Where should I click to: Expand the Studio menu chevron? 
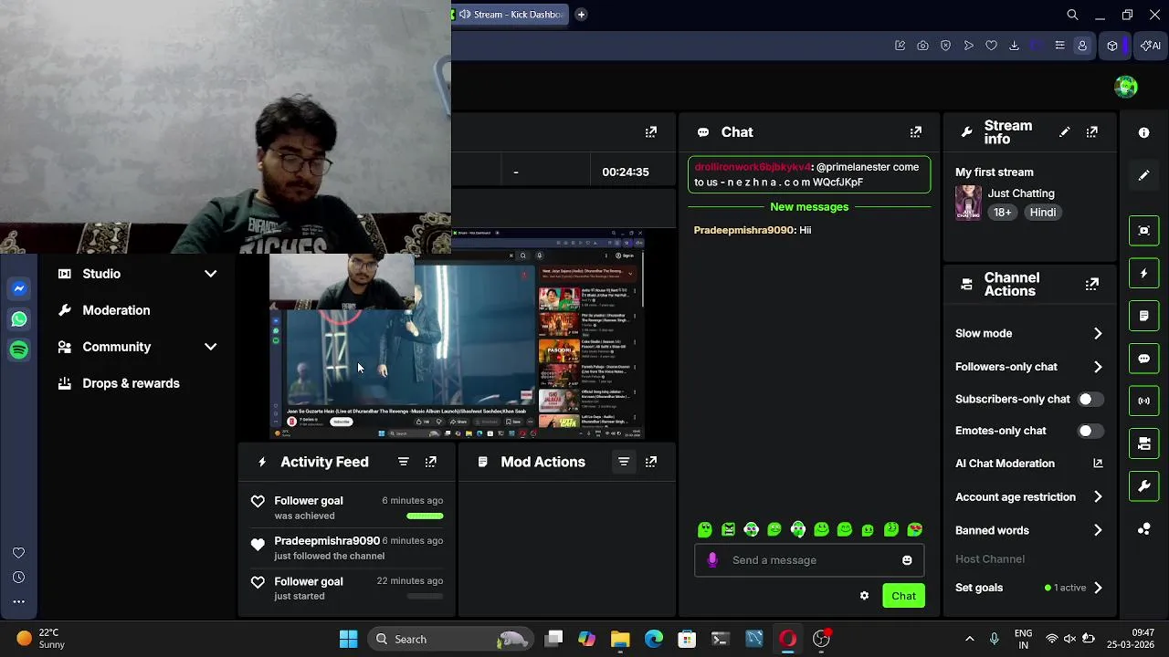(x=211, y=274)
